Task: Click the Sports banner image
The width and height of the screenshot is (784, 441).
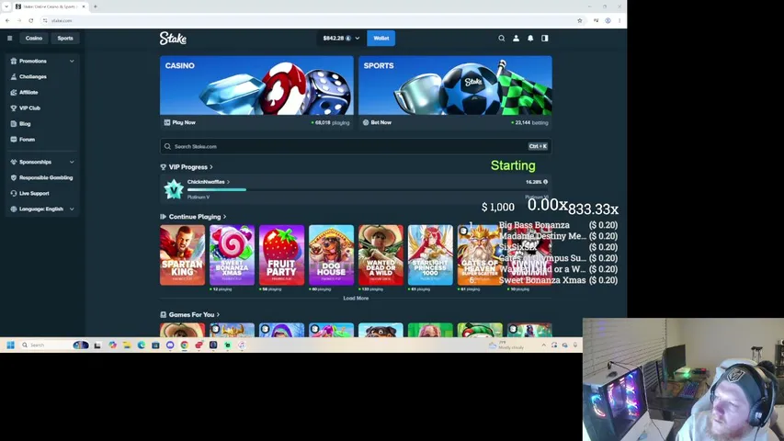Action: [455, 85]
